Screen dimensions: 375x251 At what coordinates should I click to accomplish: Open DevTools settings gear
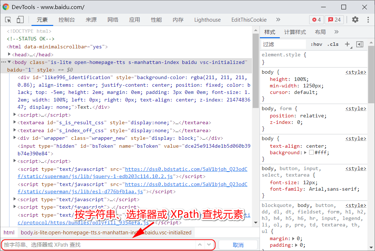(x=355, y=20)
